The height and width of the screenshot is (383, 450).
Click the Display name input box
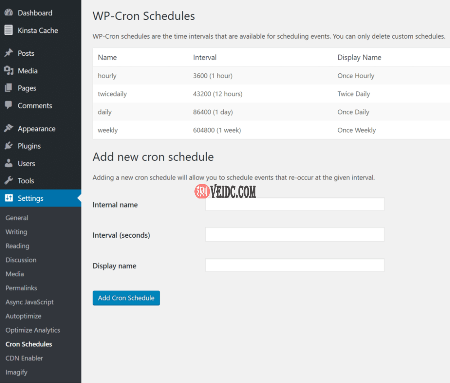295,266
